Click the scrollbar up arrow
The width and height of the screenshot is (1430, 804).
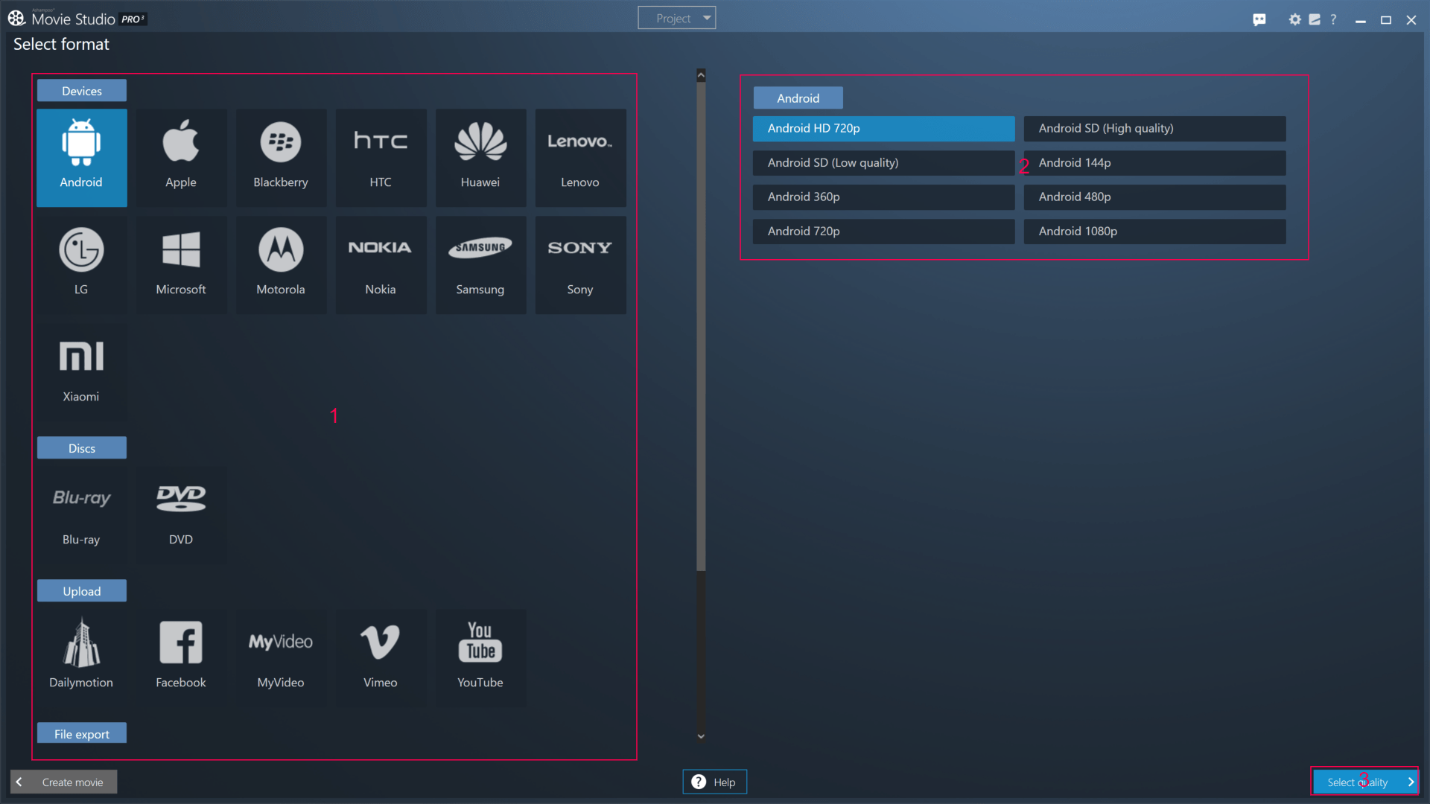(701, 75)
